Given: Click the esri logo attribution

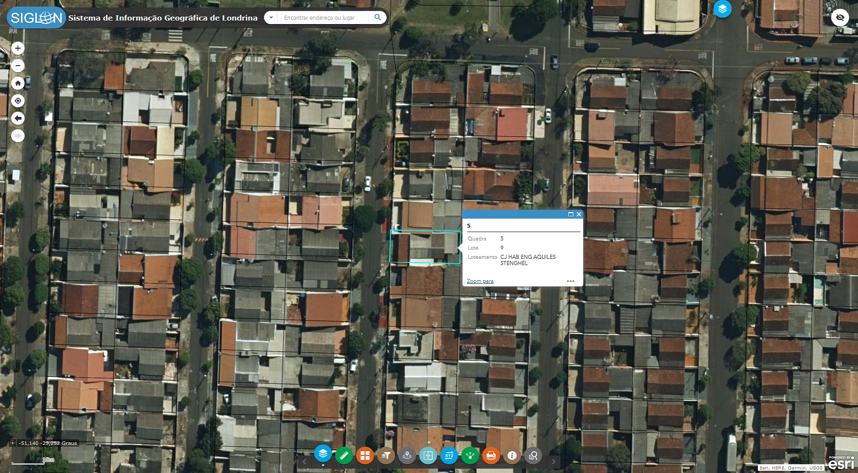Looking at the screenshot, I should coord(841,463).
